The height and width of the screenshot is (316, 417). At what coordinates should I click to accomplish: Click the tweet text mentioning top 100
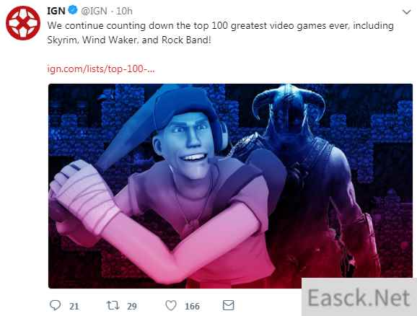tap(221, 32)
